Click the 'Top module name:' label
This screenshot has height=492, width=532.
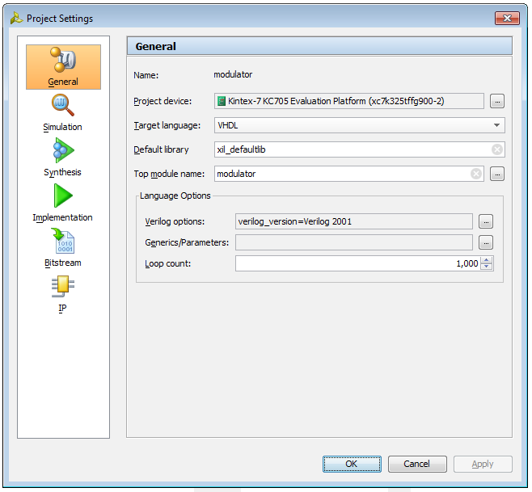pos(169,174)
